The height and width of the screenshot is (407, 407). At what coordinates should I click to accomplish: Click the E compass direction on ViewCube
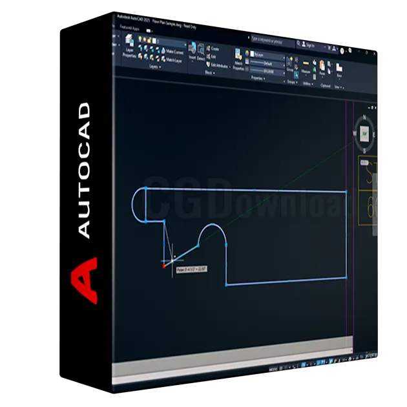point(374,135)
